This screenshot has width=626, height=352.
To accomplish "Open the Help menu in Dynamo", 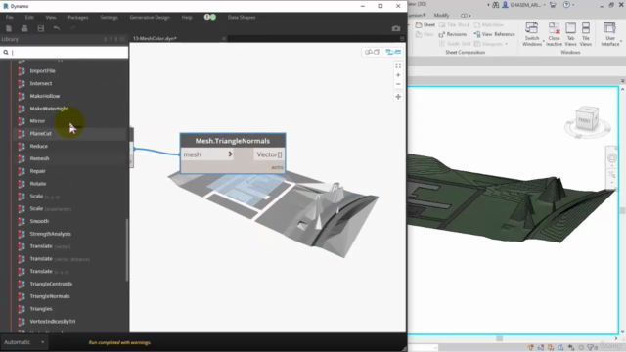I will click(187, 18).
